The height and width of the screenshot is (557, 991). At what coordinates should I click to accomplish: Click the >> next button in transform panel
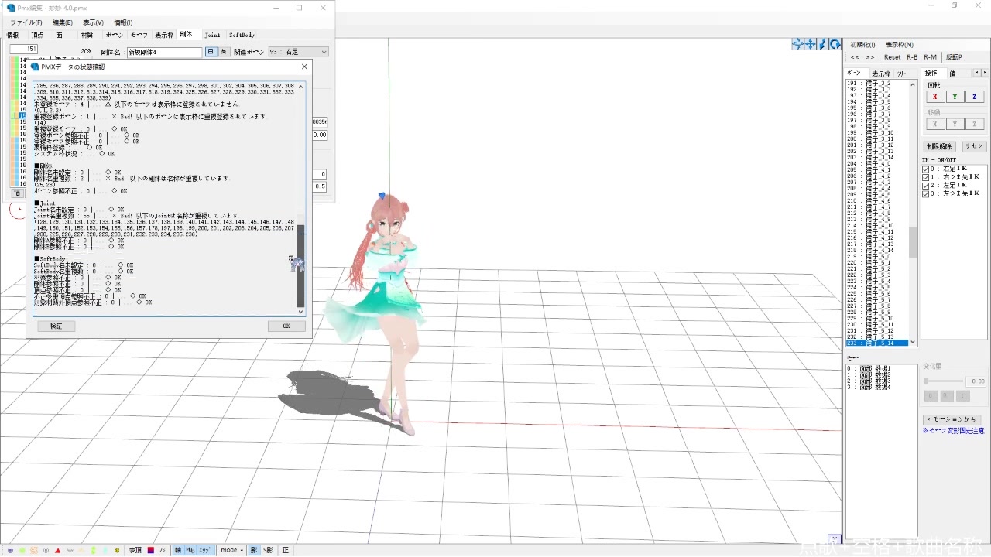[x=870, y=57]
